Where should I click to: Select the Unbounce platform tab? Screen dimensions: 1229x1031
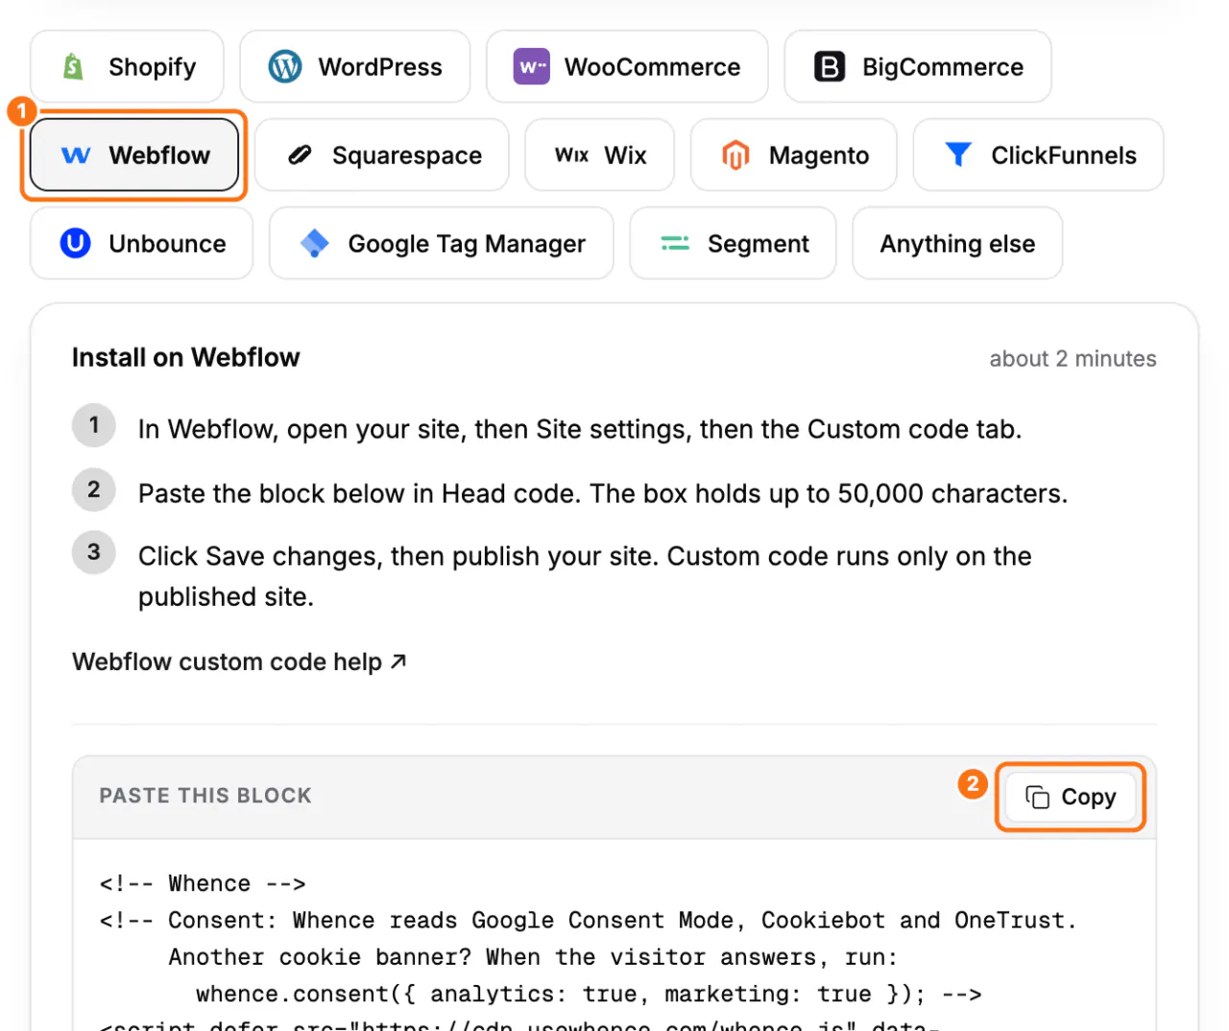pyautogui.click(x=142, y=243)
